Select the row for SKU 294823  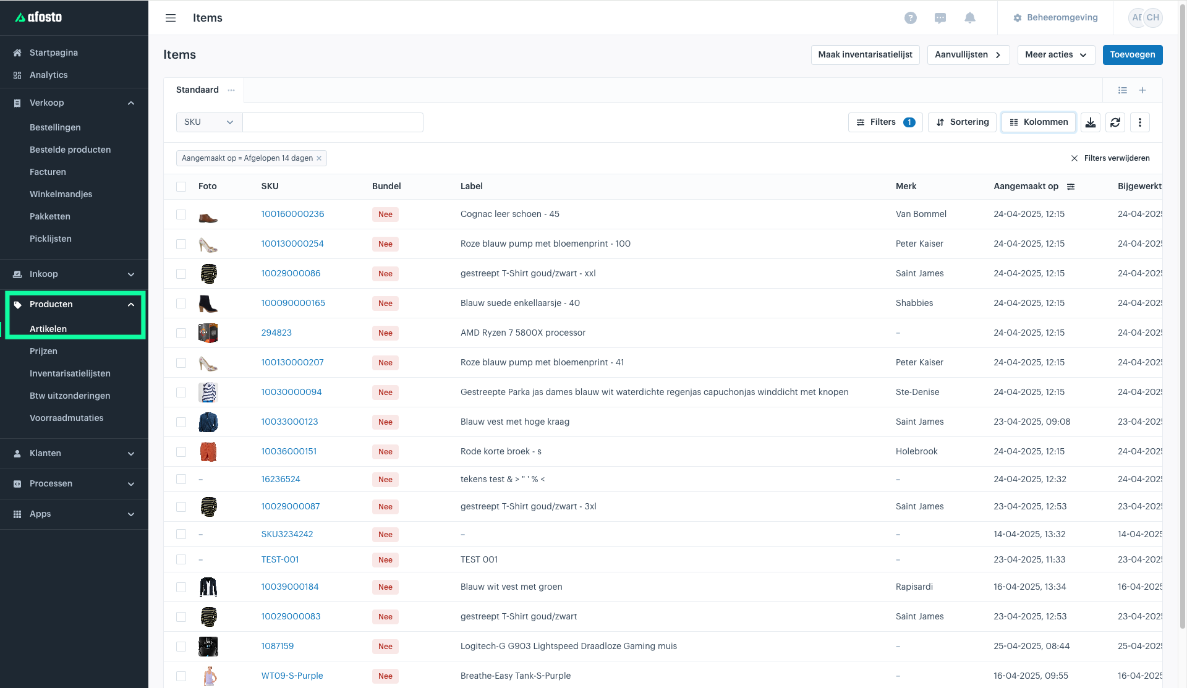[x=181, y=333]
